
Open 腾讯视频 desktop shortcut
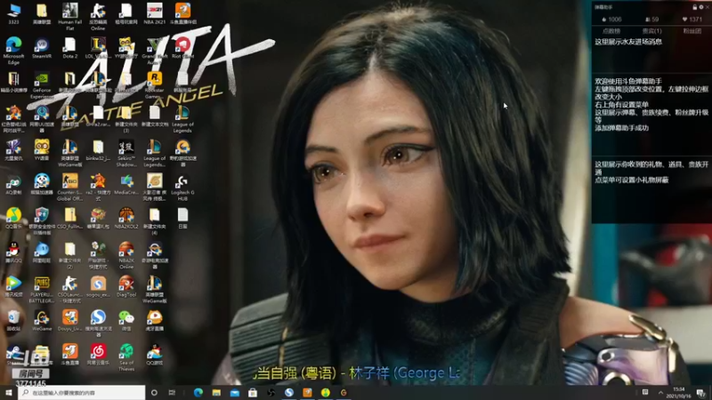click(13, 286)
